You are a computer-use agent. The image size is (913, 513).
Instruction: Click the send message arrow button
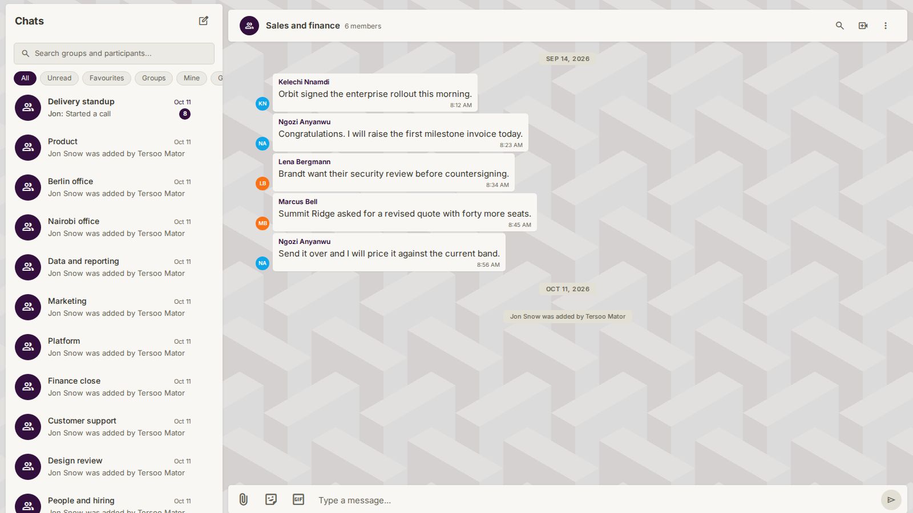(x=891, y=500)
